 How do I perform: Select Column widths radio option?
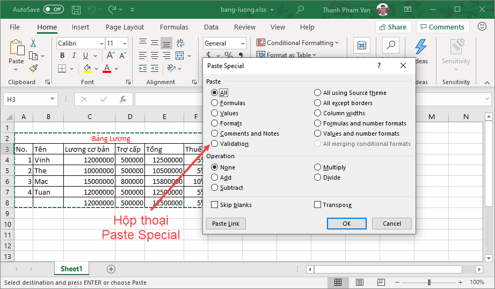(x=317, y=113)
